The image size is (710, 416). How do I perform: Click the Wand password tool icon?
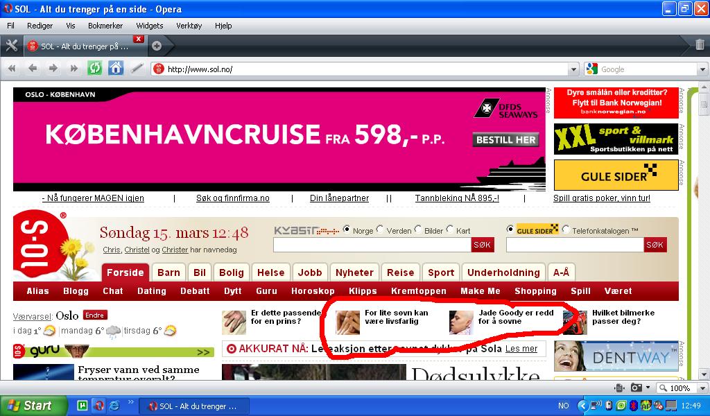click(137, 69)
